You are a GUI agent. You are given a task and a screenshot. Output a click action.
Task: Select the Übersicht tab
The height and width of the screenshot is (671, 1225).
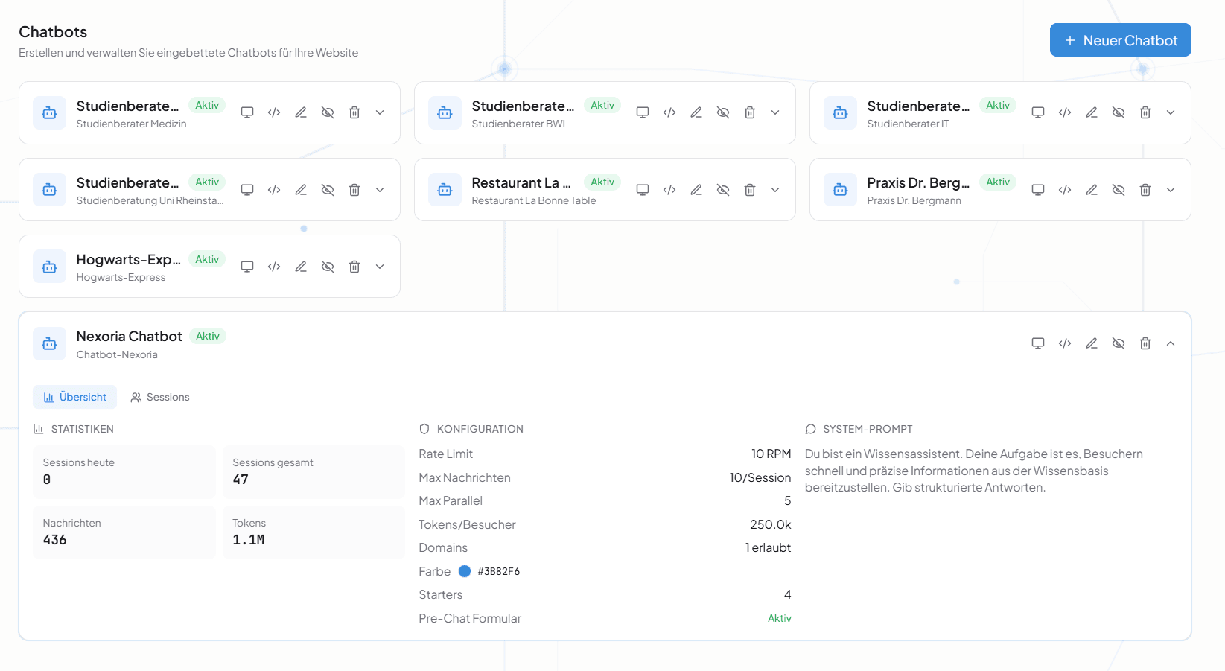click(x=74, y=397)
